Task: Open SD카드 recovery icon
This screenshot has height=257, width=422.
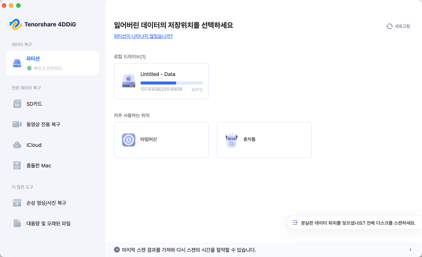Action: [17, 104]
